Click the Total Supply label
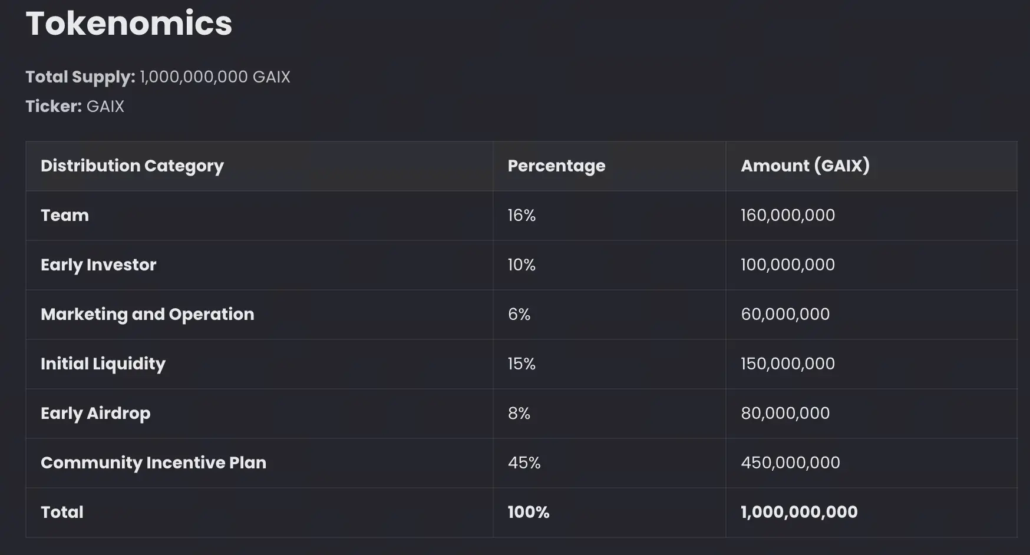1030x555 pixels. 80,77
